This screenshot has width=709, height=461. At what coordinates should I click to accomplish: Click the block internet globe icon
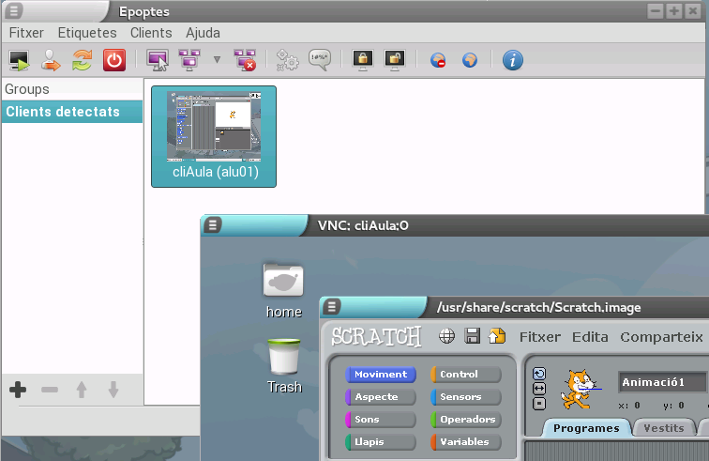pyautogui.click(x=438, y=61)
